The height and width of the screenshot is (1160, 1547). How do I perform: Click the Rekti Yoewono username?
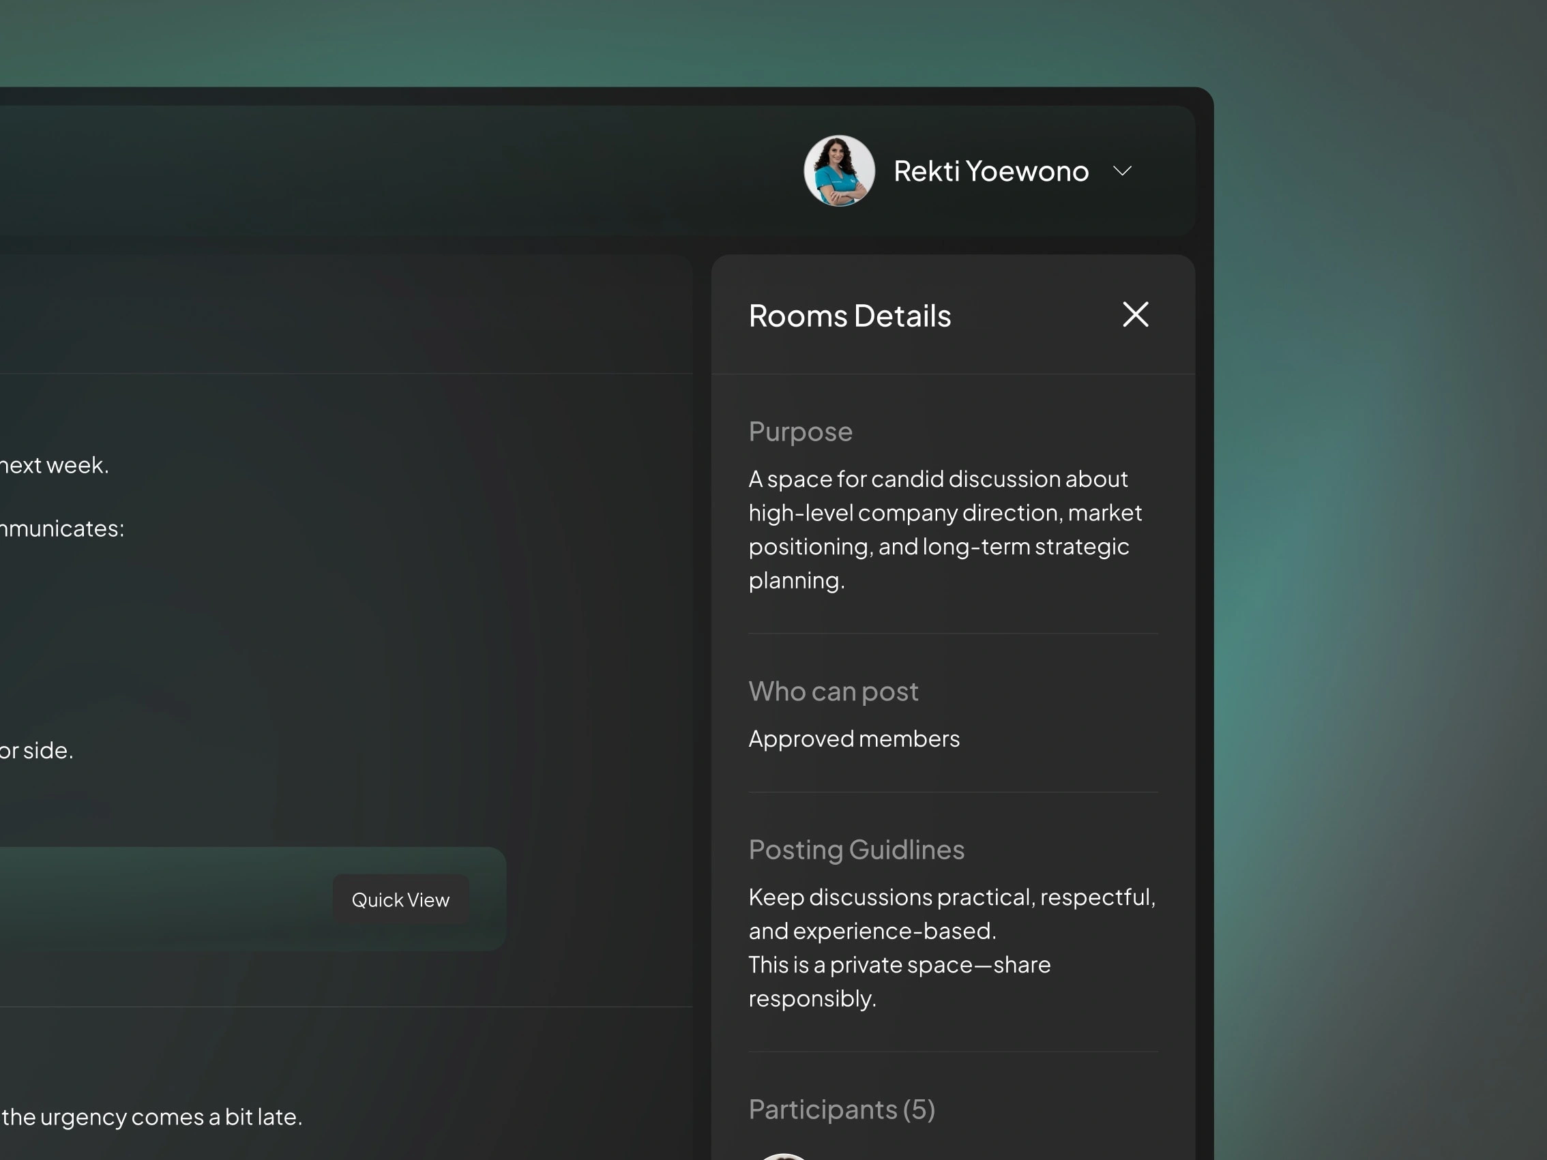(990, 171)
